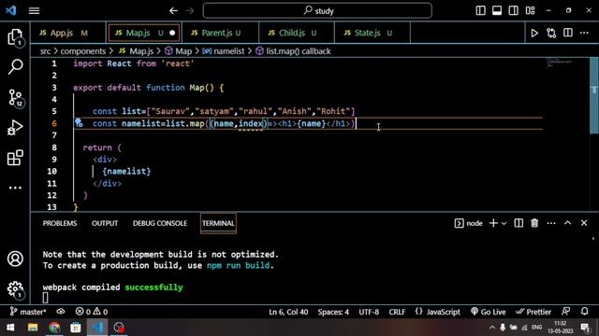
Task: Switch to the Child.js tab
Action: pos(297,33)
